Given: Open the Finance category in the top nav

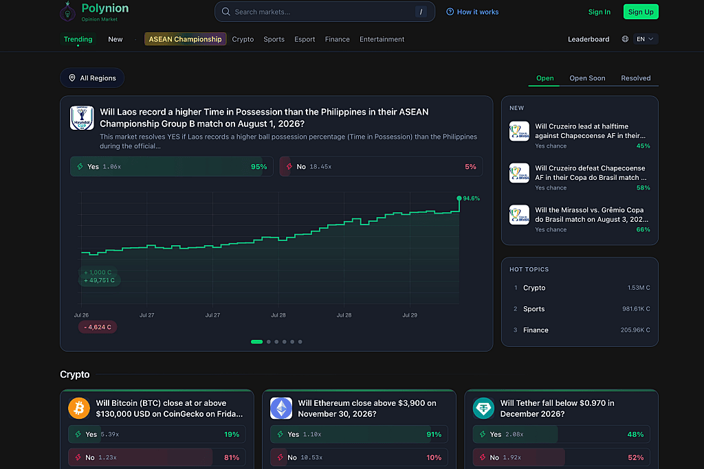Looking at the screenshot, I should 337,39.
